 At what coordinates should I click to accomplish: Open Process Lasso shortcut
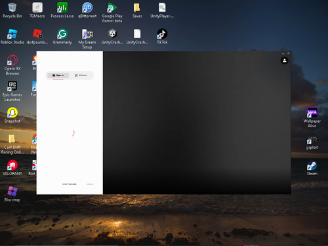pyautogui.click(x=62, y=10)
